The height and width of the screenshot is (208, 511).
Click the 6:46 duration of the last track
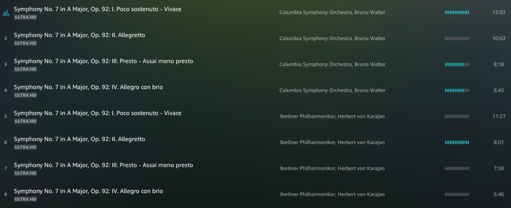tap(499, 194)
